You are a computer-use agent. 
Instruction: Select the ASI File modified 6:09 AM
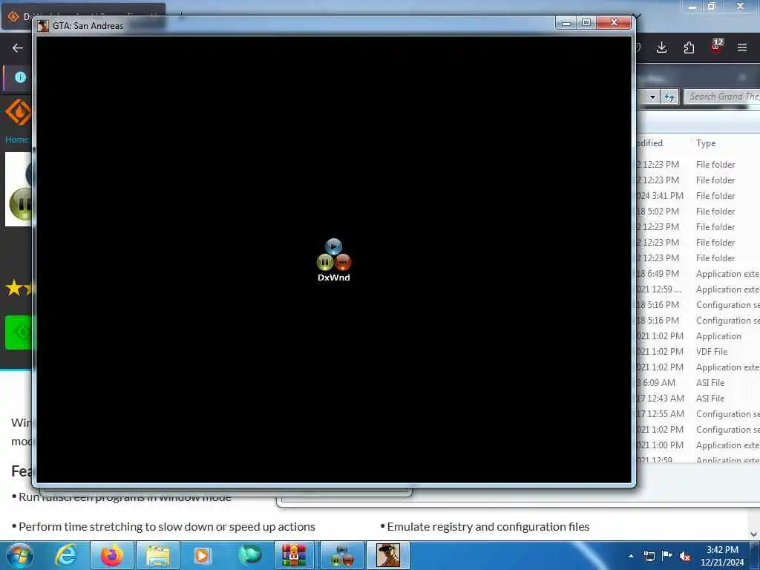tap(698, 383)
